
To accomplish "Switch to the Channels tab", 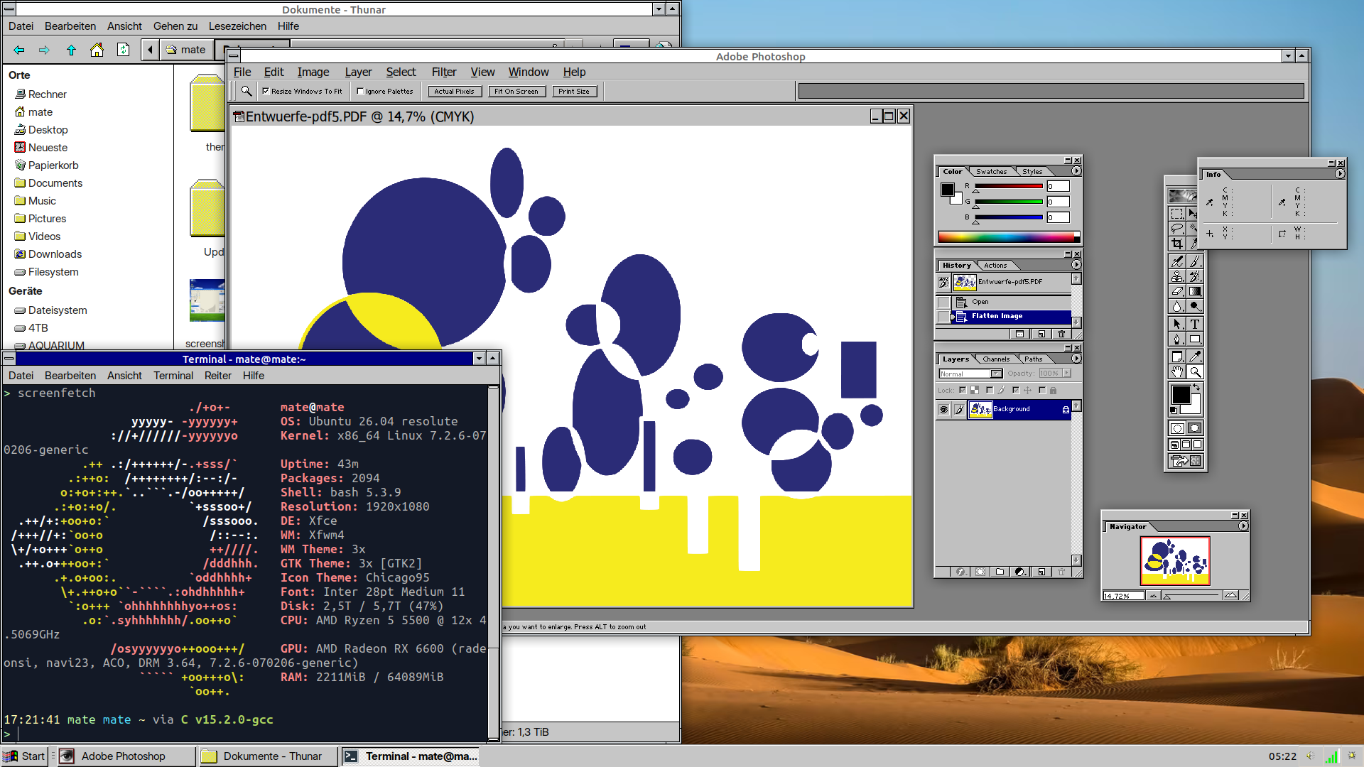I will click(x=996, y=359).
